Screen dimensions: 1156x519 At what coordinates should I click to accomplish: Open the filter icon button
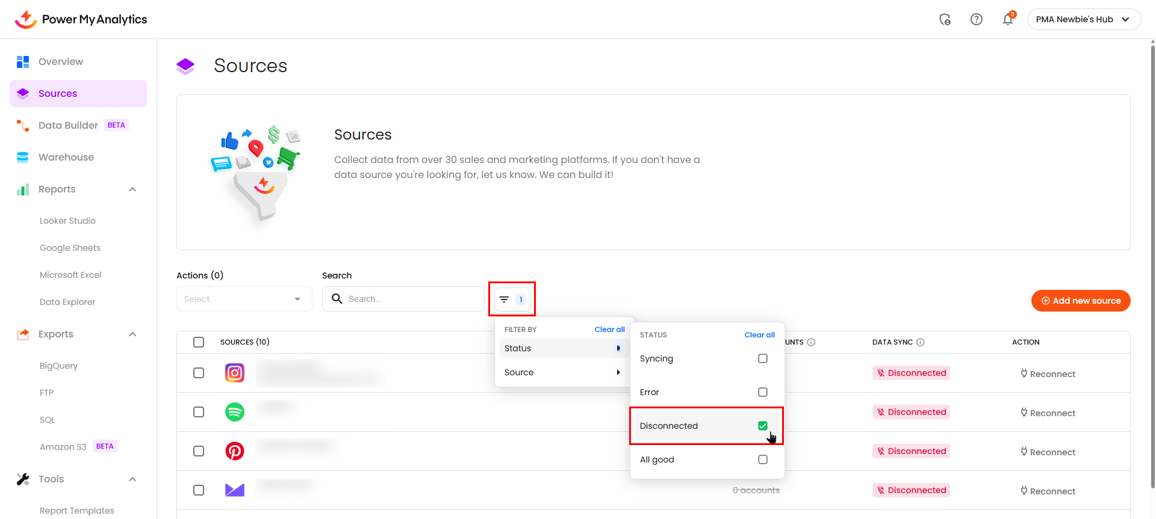511,299
